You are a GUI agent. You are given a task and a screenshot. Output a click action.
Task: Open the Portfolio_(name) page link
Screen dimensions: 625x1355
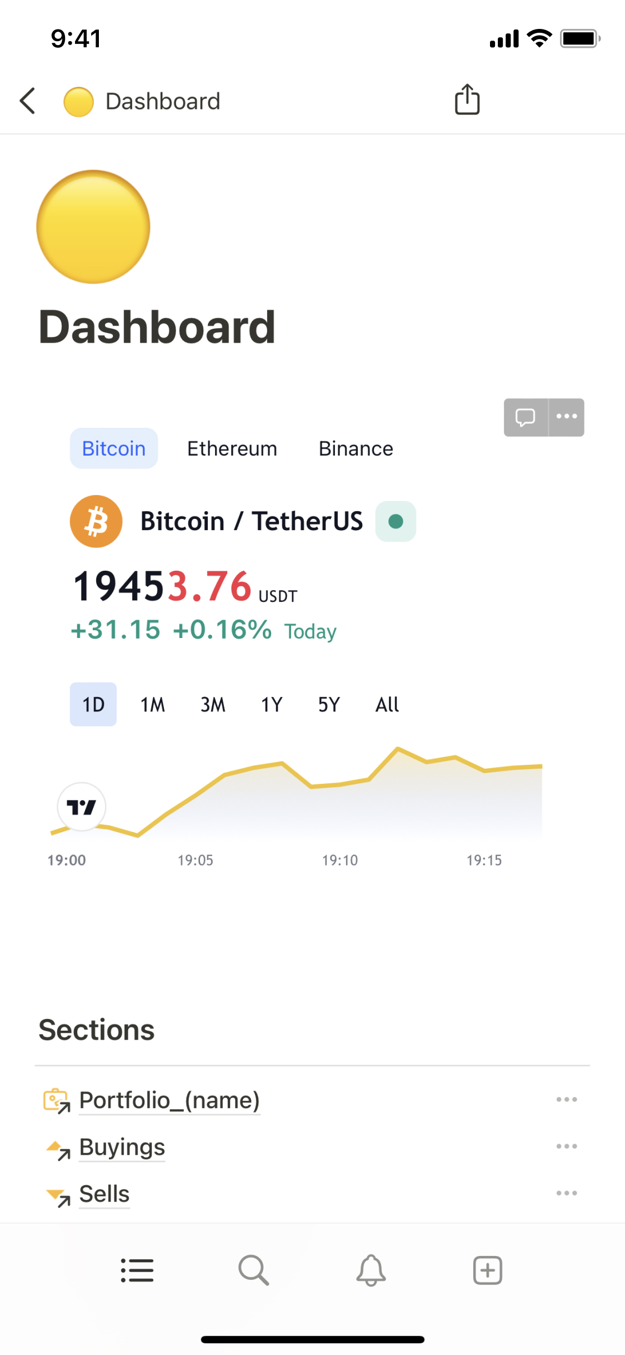coord(169,1100)
